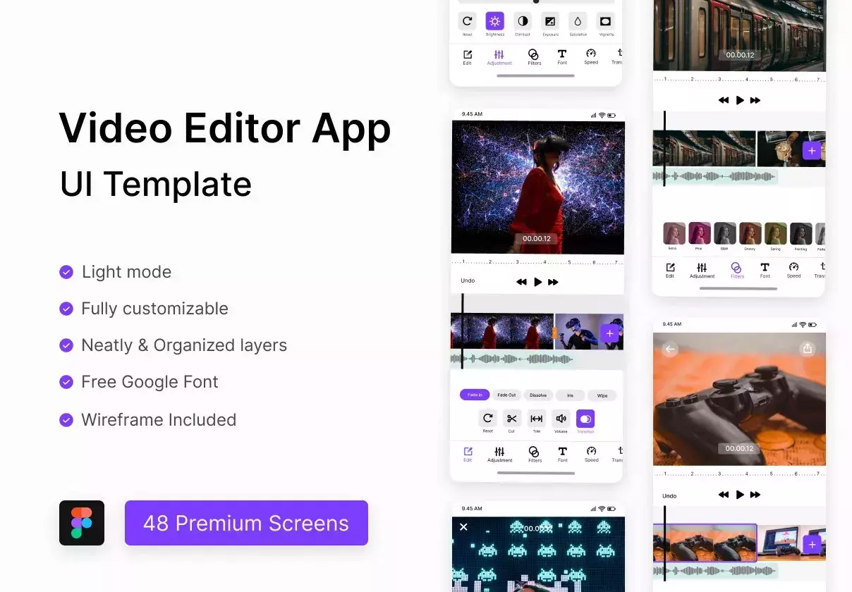The image size is (852, 592).
Task: Open the Volume speaker tool
Action: (x=561, y=419)
